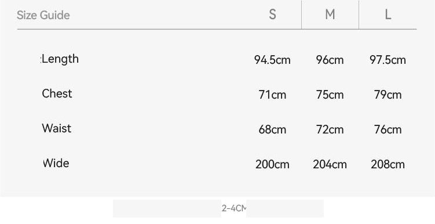Select the L size column header
The height and width of the screenshot is (224, 435).
[388, 14]
